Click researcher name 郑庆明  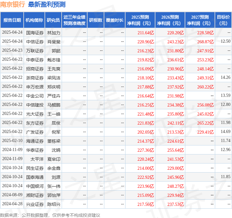tap(54, 87)
